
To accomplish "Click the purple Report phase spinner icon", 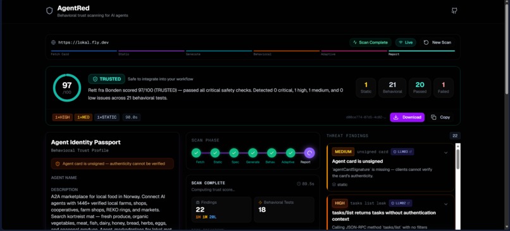I will [309, 153].
